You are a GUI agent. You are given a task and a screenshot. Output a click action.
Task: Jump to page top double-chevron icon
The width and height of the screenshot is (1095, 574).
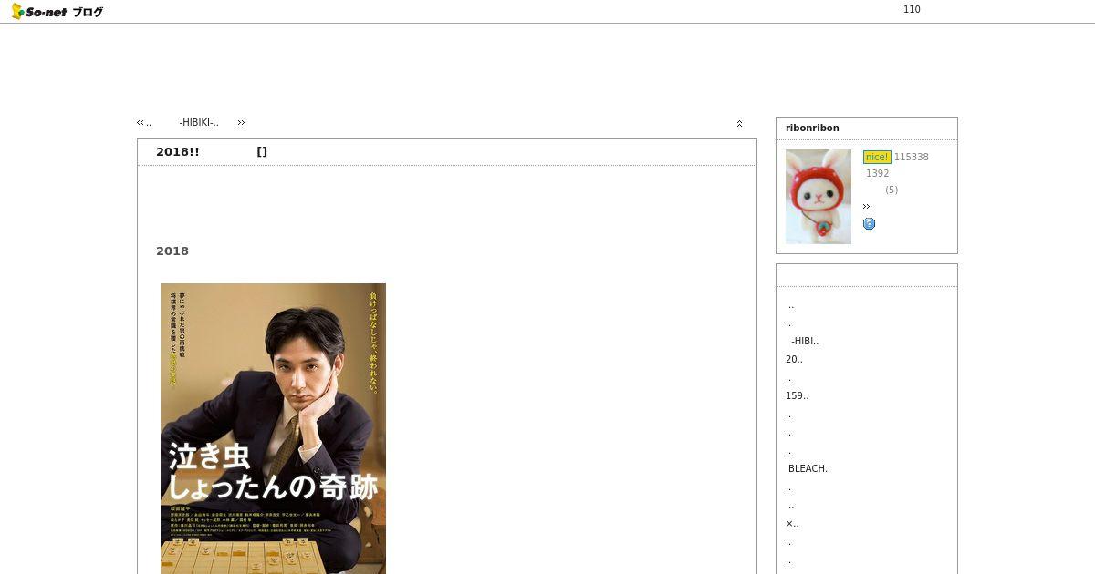click(739, 123)
